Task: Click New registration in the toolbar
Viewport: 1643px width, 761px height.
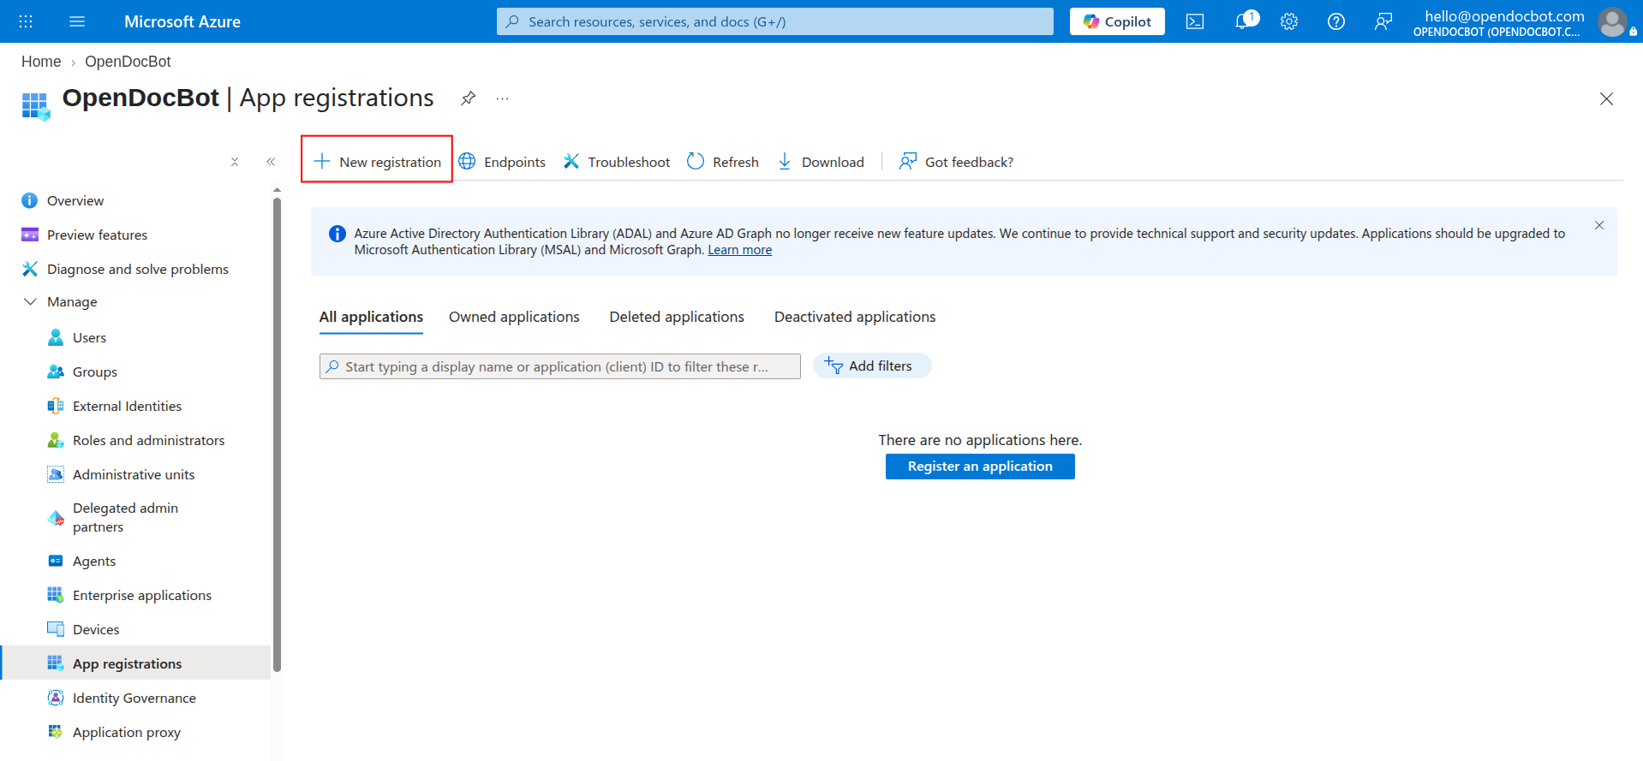Action: [x=377, y=162]
